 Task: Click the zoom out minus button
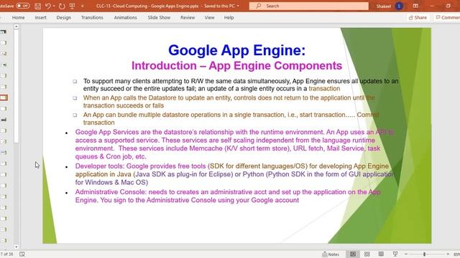coord(406,254)
